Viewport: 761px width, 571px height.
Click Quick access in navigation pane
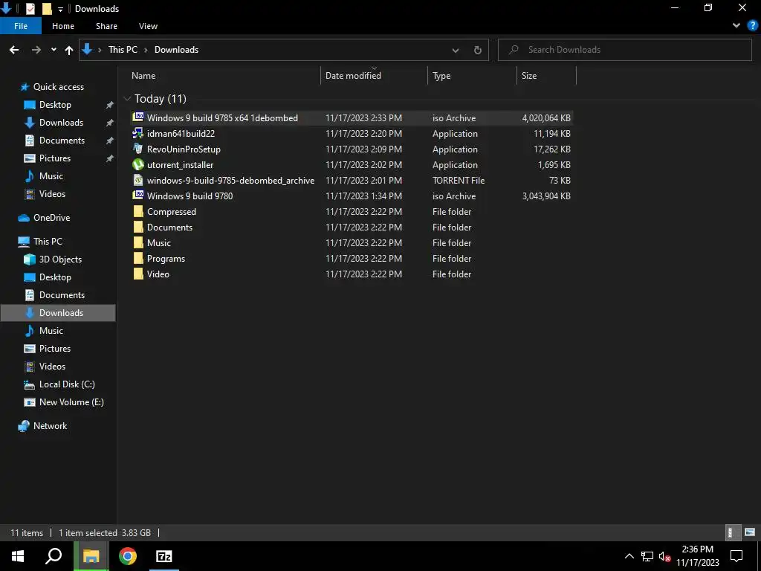click(58, 87)
